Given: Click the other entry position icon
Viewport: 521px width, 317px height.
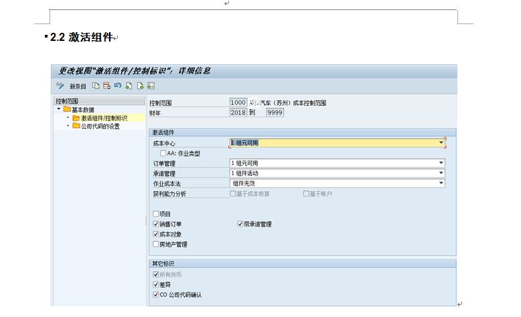Looking at the screenshot, I should click(151, 86).
